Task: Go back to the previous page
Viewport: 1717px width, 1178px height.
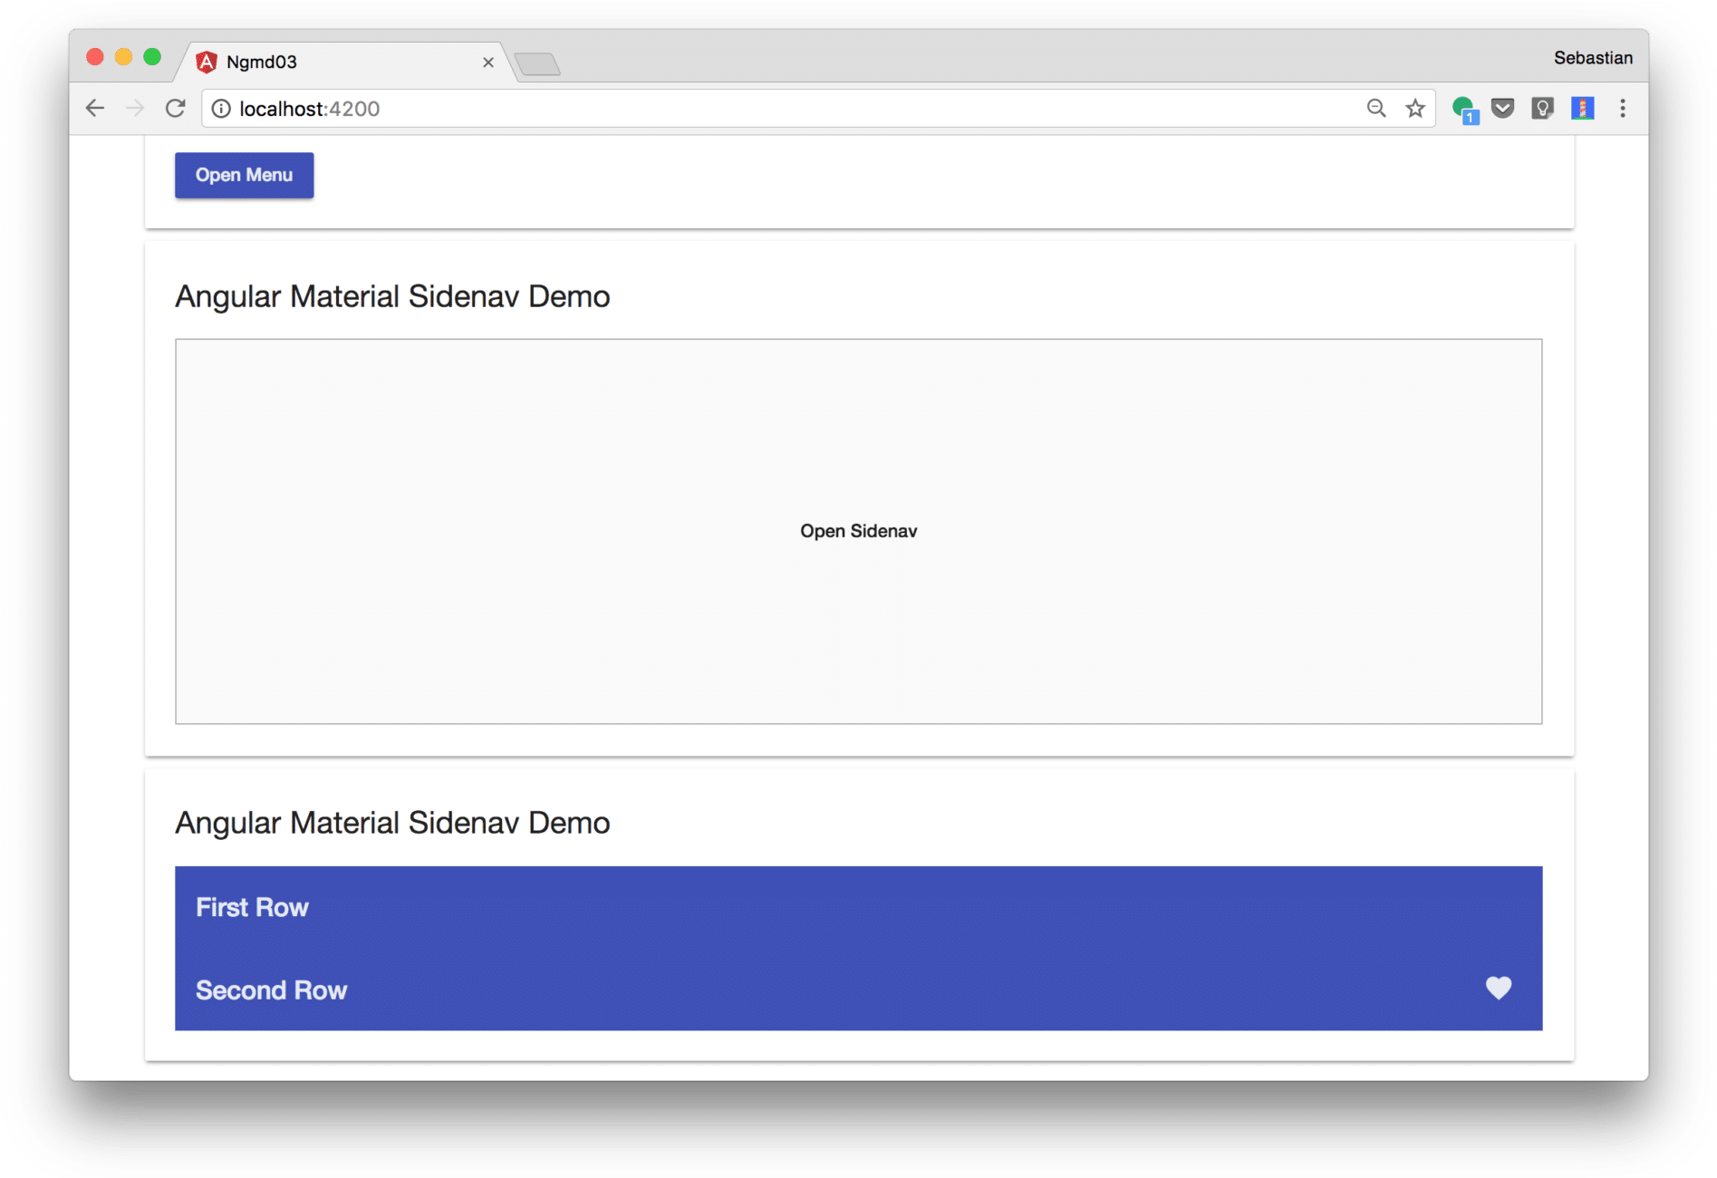Action: point(95,109)
